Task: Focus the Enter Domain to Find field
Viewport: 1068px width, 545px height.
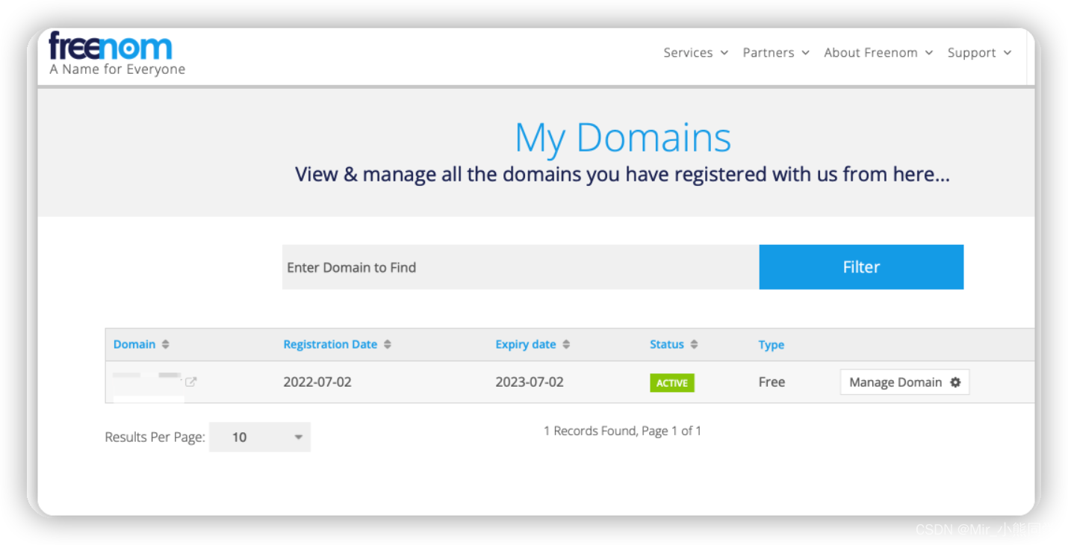Action: (x=521, y=267)
